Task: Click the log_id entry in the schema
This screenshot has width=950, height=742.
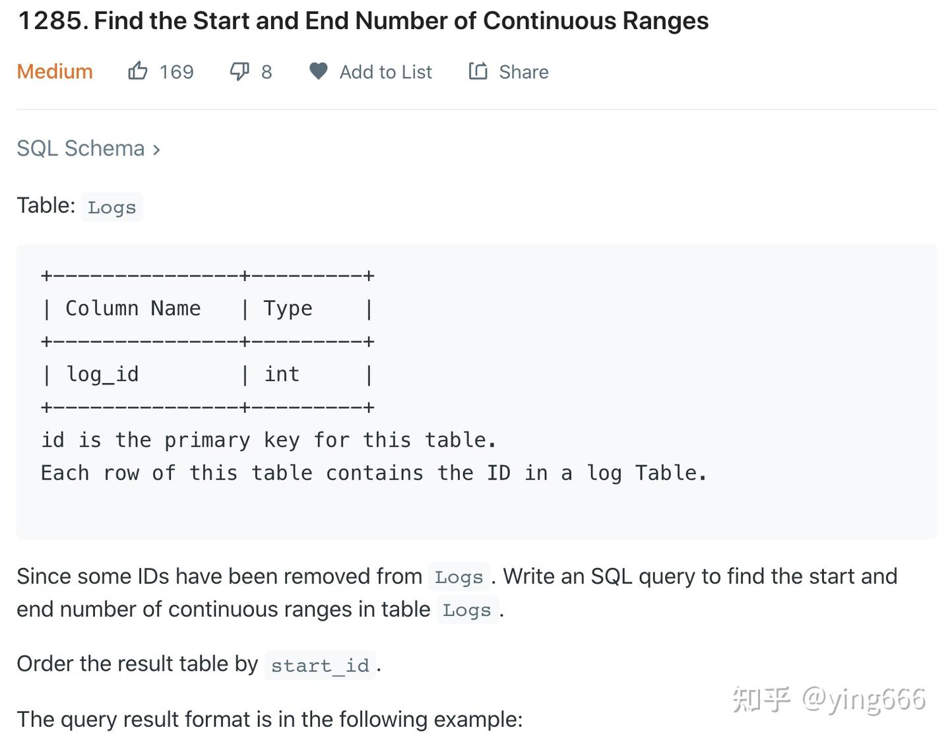Action: click(102, 374)
